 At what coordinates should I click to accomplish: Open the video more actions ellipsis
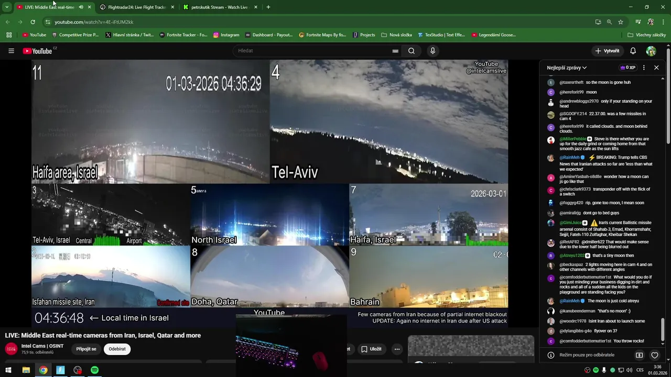click(x=397, y=349)
